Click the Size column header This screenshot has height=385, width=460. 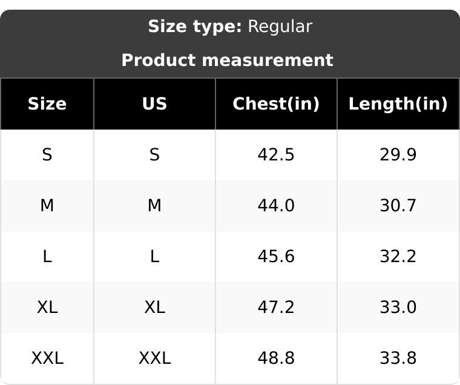pos(47,104)
